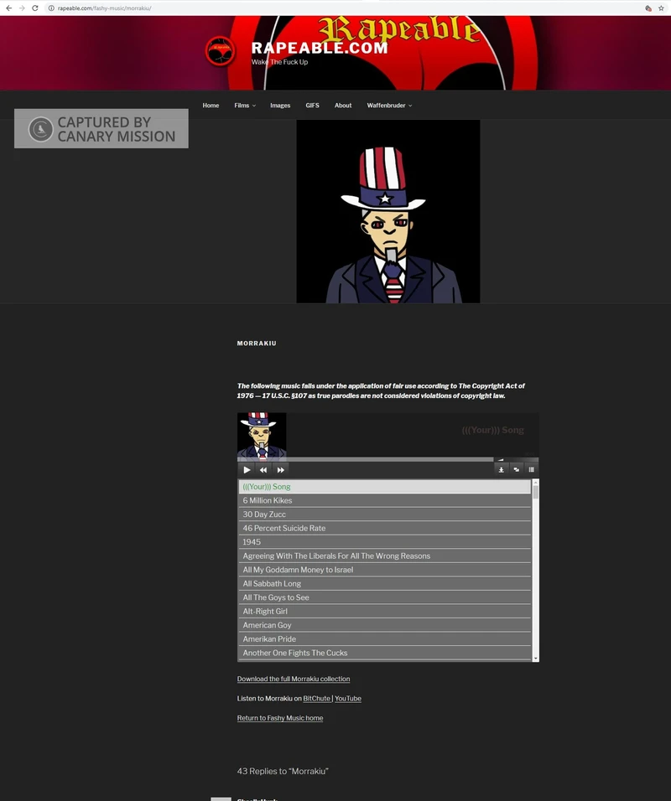Go to the About page in the navigation
The height and width of the screenshot is (801, 671).
[x=343, y=106]
